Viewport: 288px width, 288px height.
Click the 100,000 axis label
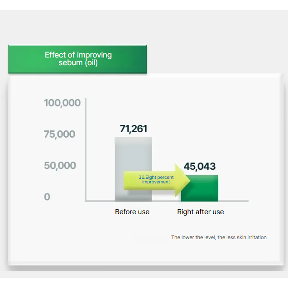coord(62,103)
